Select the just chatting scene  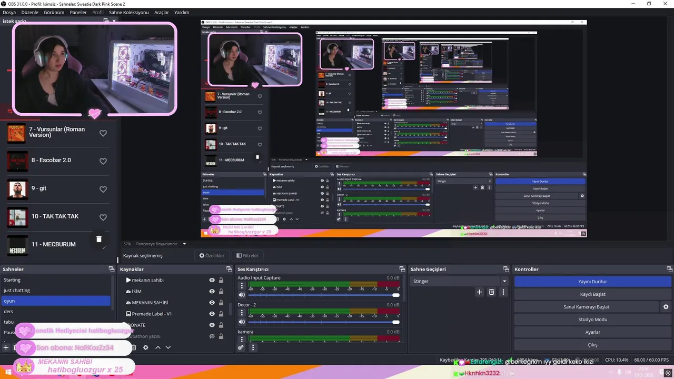pyautogui.click(x=56, y=290)
